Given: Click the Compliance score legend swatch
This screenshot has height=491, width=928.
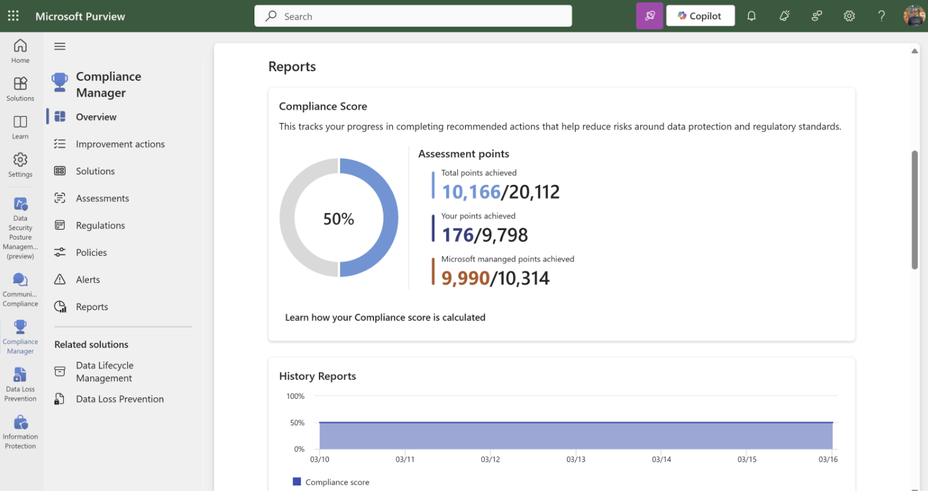Looking at the screenshot, I should [297, 482].
